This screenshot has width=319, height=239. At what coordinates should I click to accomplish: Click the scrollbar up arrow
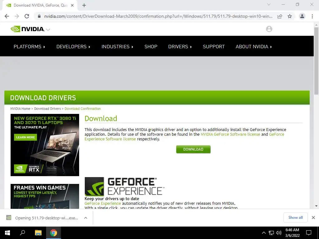316,25
